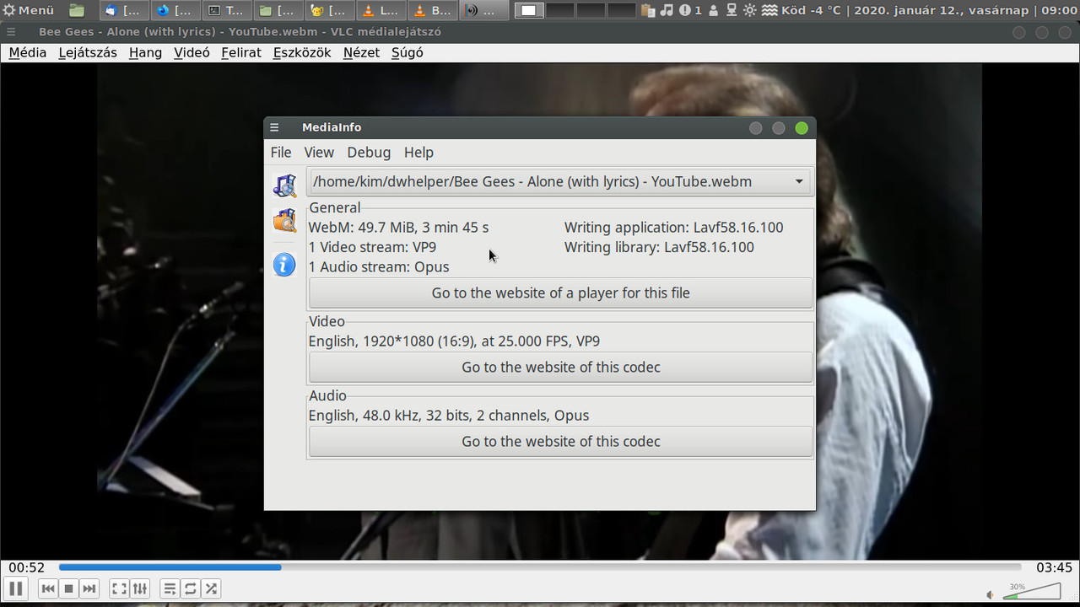Open the Help menu in MediaInfo
This screenshot has height=607, width=1080.
coord(418,153)
